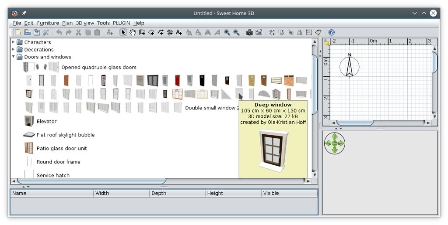Click the up arrow in 3D navigation pad
Viewport: 448px width, 225px height.
pyautogui.click(x=335, y=136)
